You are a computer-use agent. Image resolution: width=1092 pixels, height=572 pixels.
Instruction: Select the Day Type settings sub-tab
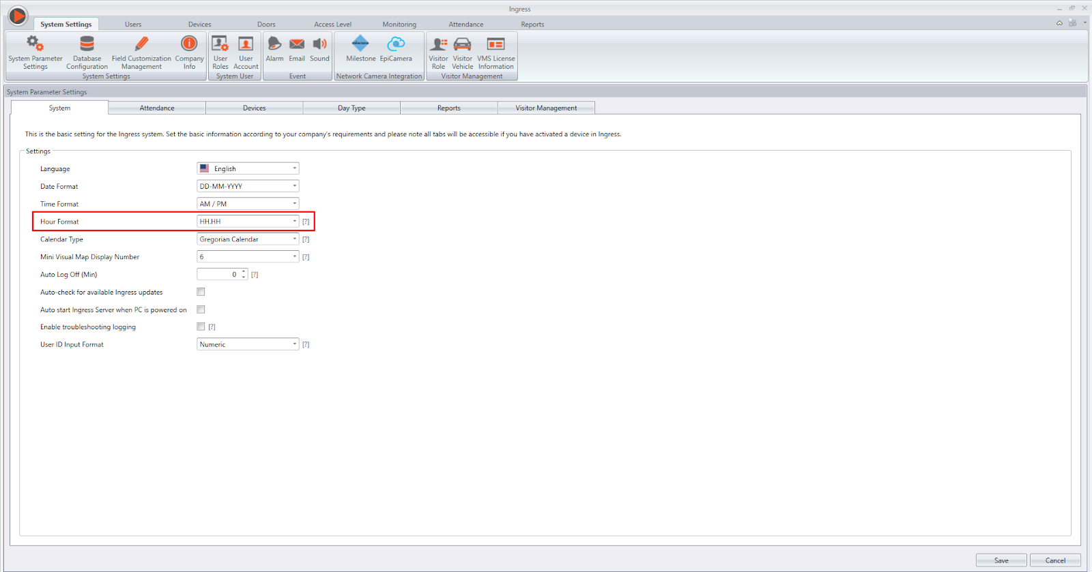[x=351, y=108]
